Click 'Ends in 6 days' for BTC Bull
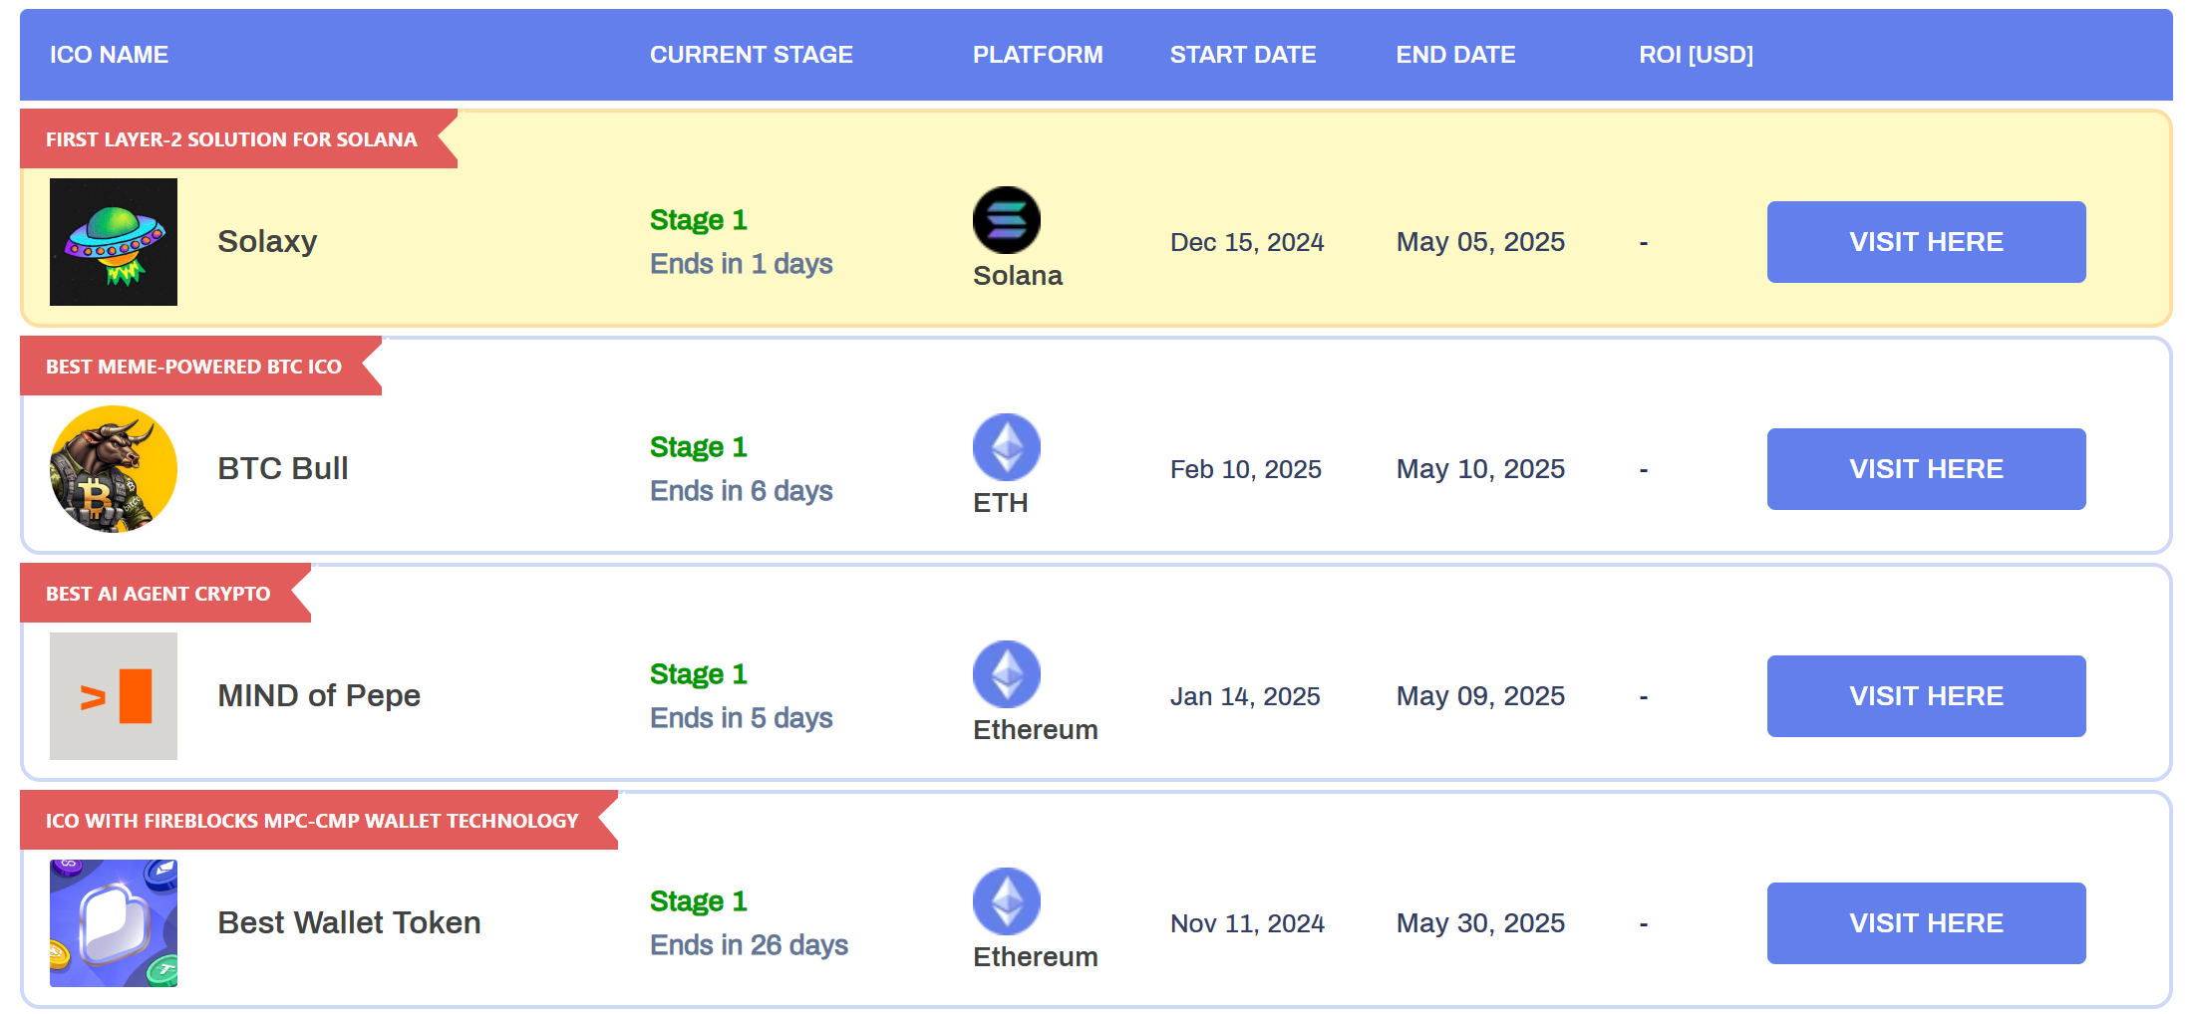This screenshot has width=2193, height=1014. 742,491
